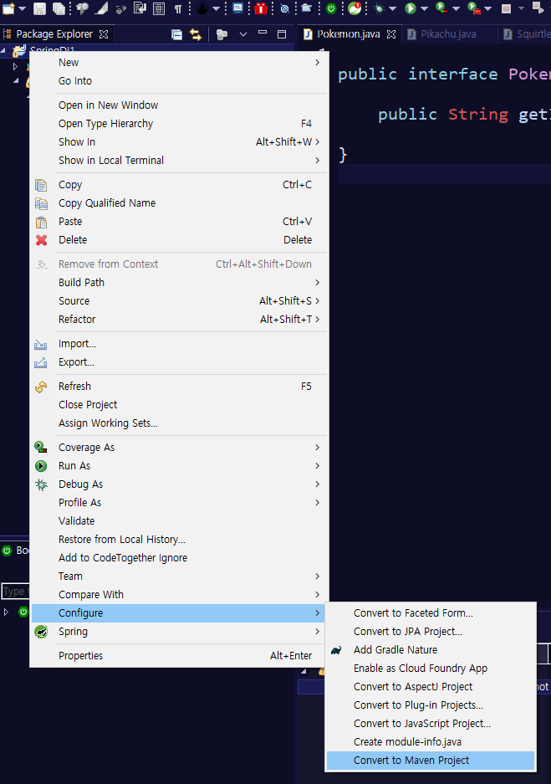This screenshot has width=551, height=784.
Task: Select Enable as Cloud Foundry App
Action: pyautogui.click(x=431, y=669)
